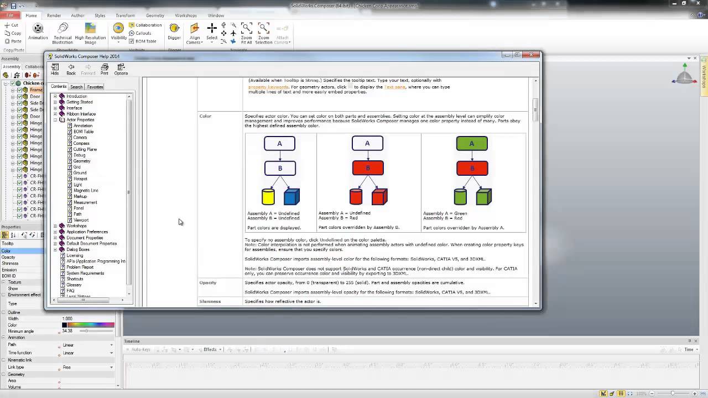The width and height of the screenshot is (708, 398).
Task: Toggle the first CR-FH part checkbox
Action: pyautogui.click(x=19, y=176)
